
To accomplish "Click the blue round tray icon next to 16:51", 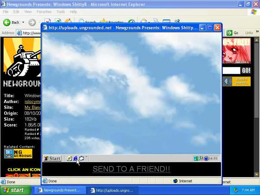I will coord(206,159).
